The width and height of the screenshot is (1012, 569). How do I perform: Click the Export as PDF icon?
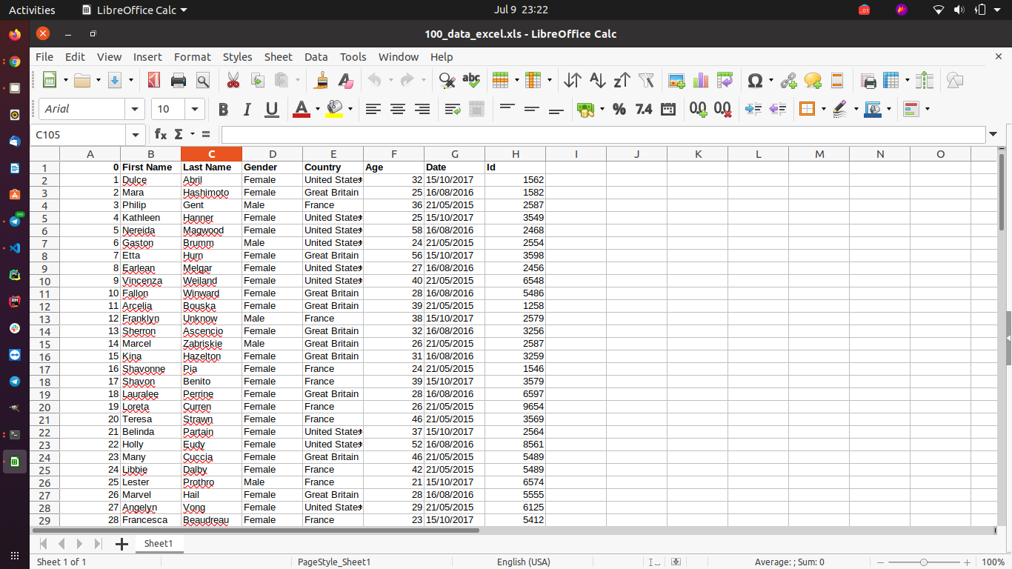point(153,80)
